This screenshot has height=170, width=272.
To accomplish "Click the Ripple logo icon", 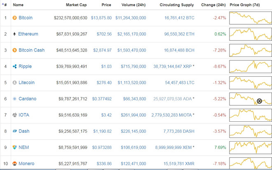I will 15,66.
